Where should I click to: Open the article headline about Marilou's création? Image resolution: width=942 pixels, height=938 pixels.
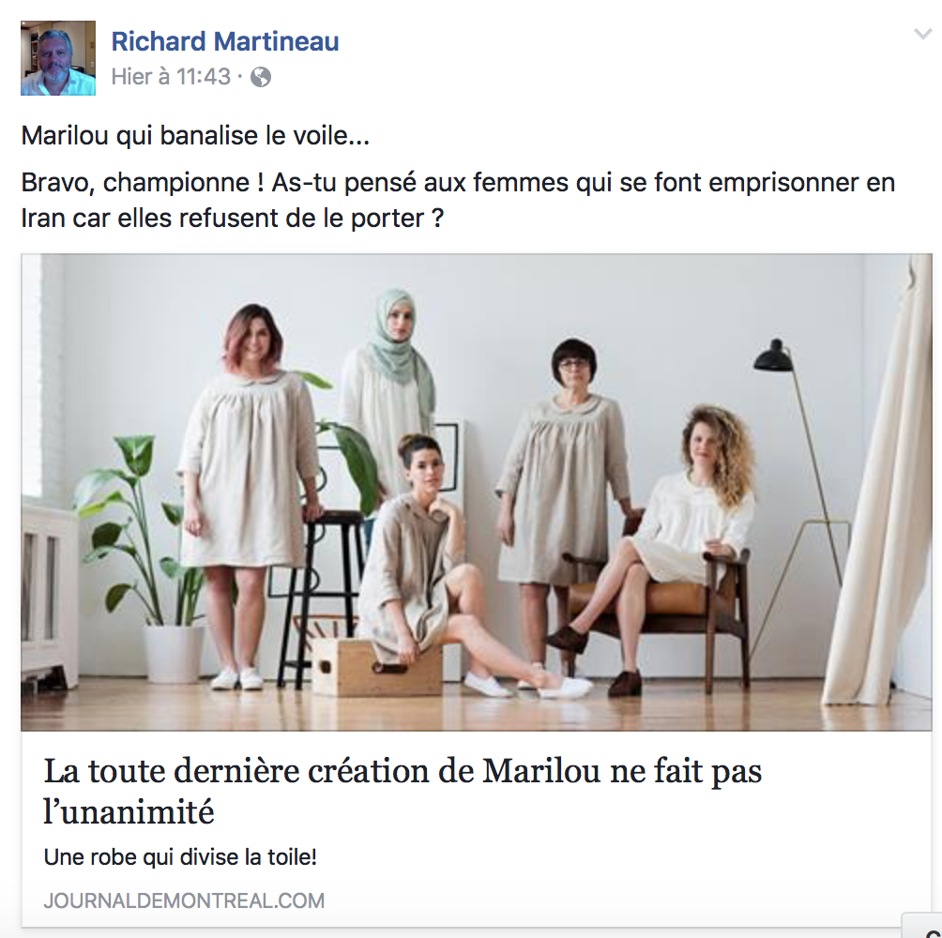403,791
